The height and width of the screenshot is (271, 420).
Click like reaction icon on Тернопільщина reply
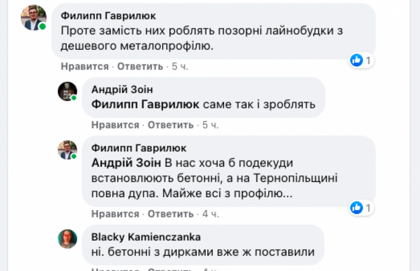pyautogui.click(x=357, y=208)
